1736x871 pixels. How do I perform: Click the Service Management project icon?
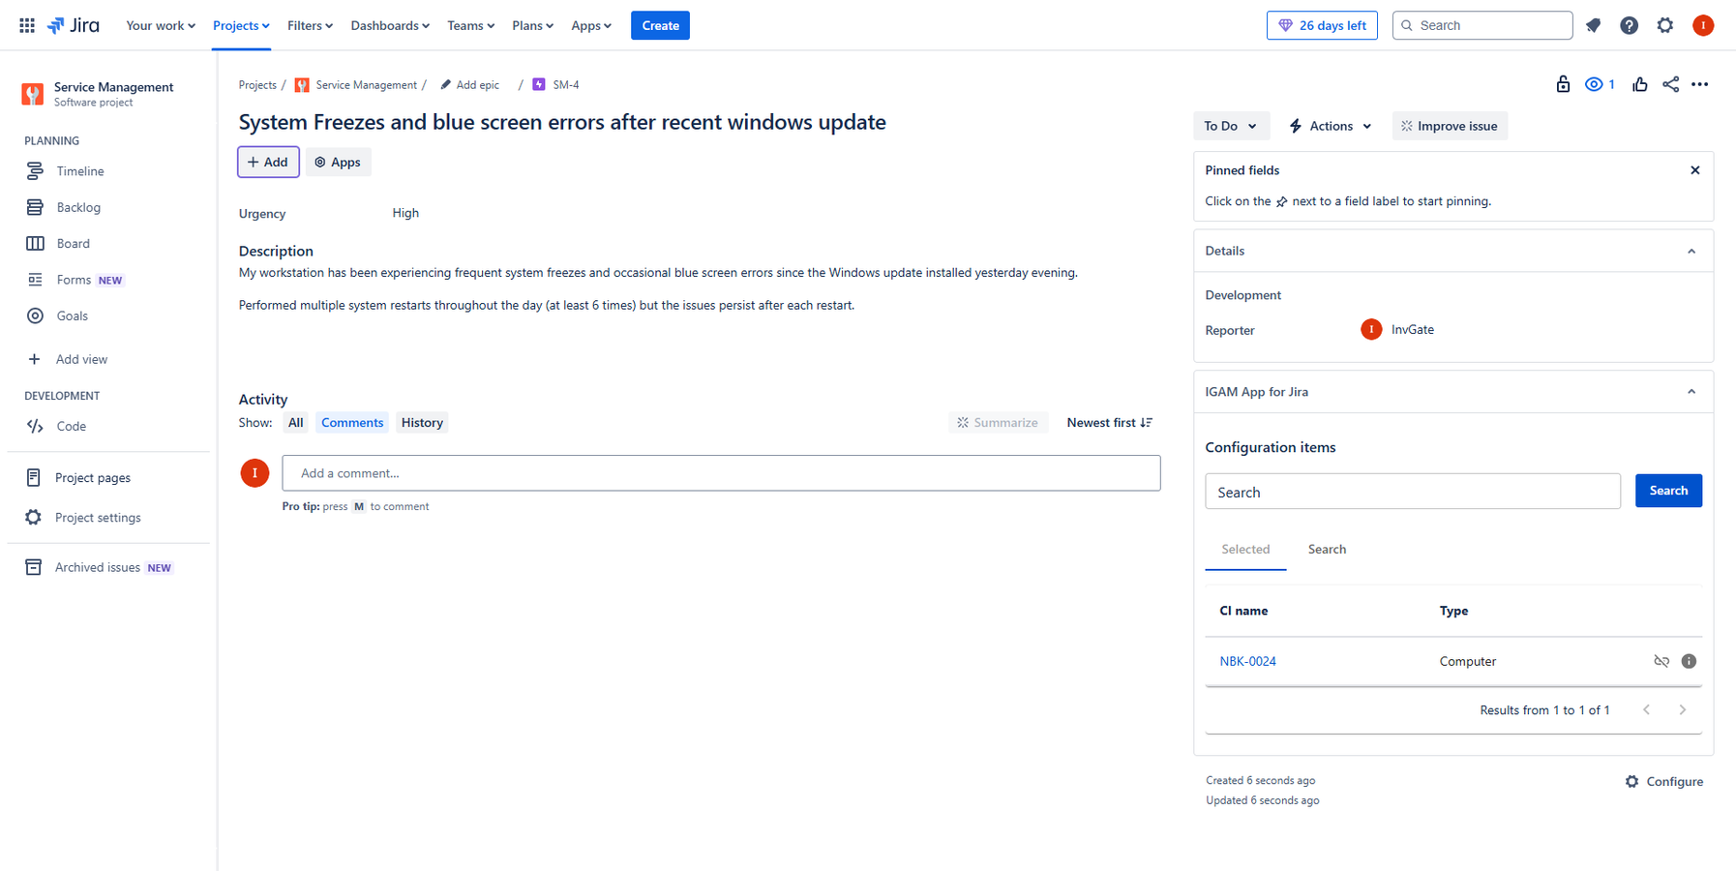point(33,94)
